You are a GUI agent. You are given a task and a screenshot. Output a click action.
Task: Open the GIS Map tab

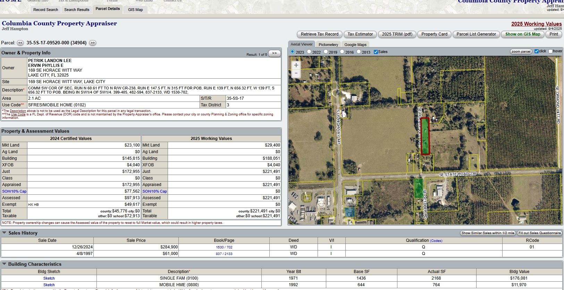pyautogui.click(x=135, y=10)
